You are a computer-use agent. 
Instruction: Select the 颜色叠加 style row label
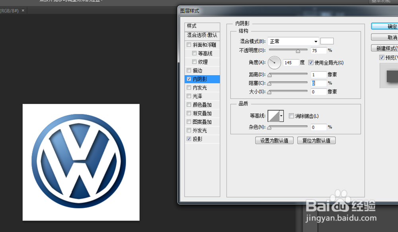pos(202,105)
